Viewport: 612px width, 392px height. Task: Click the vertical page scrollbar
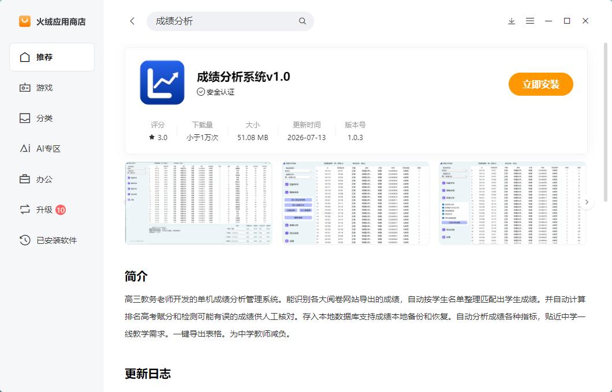[x=606, y=122]
